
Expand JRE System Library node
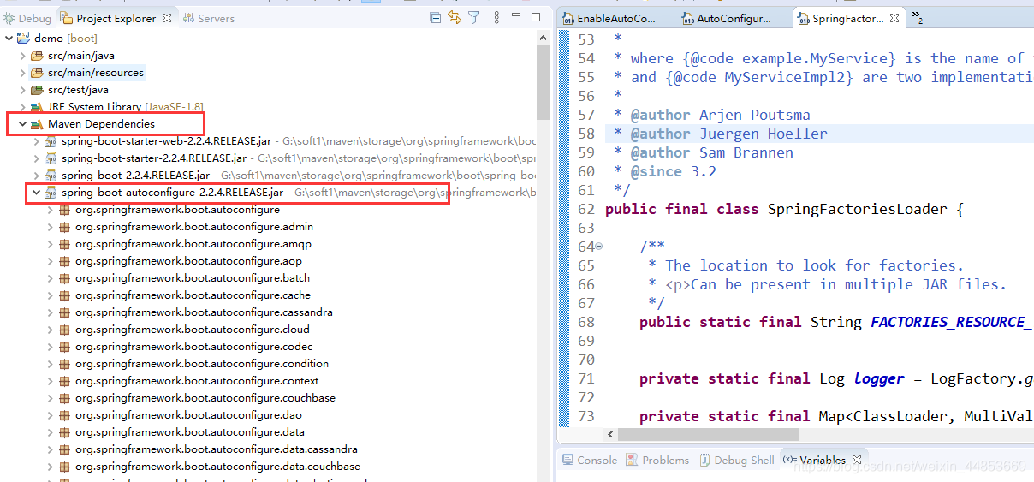coord(22,107)
